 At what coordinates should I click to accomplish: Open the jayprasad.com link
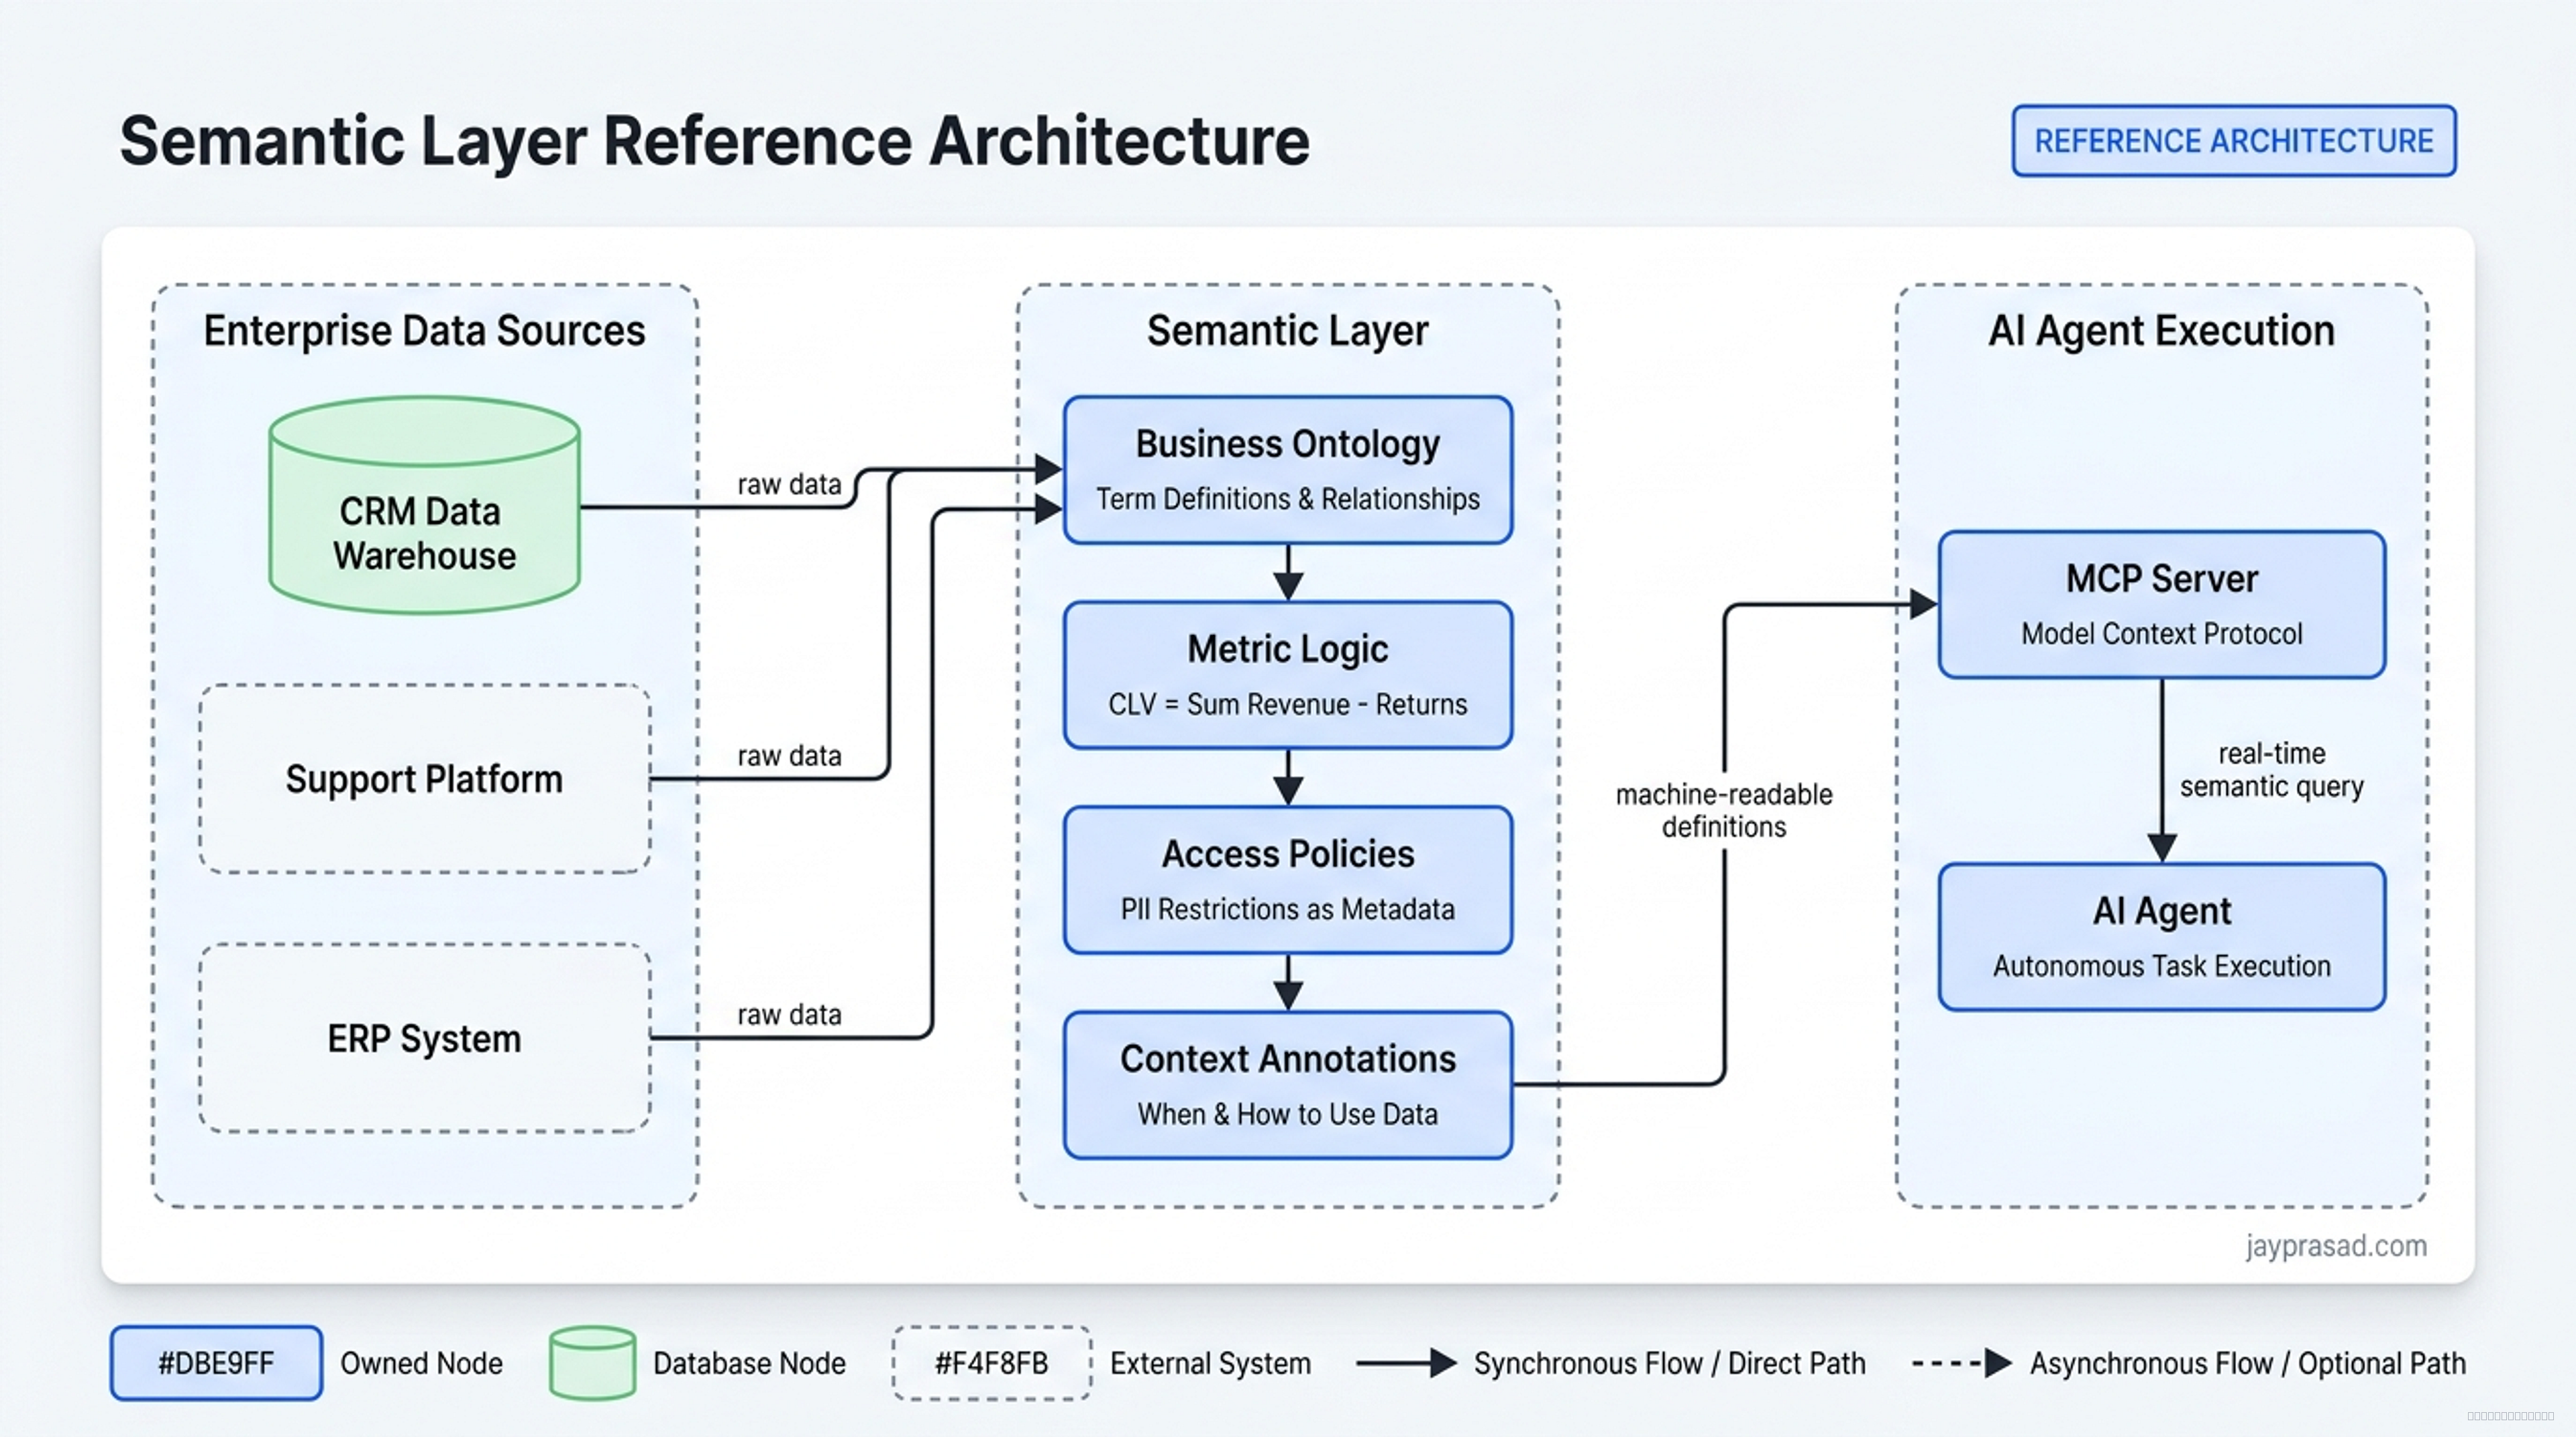(x=2336, y=1246)
